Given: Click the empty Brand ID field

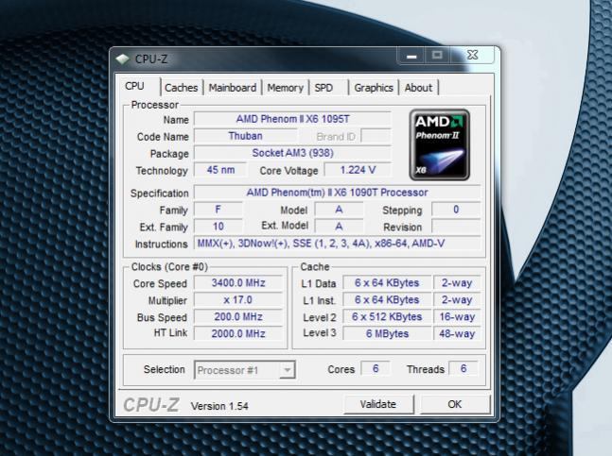Looking at the screenshot, I should pos(376,136).
